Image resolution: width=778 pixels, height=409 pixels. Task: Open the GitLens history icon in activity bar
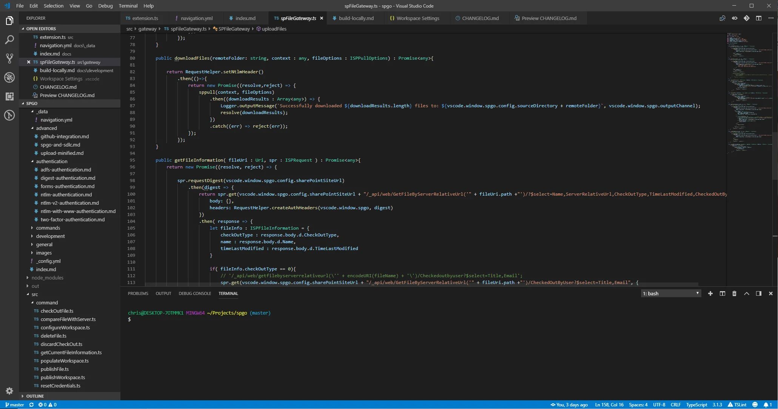point(9,115)
